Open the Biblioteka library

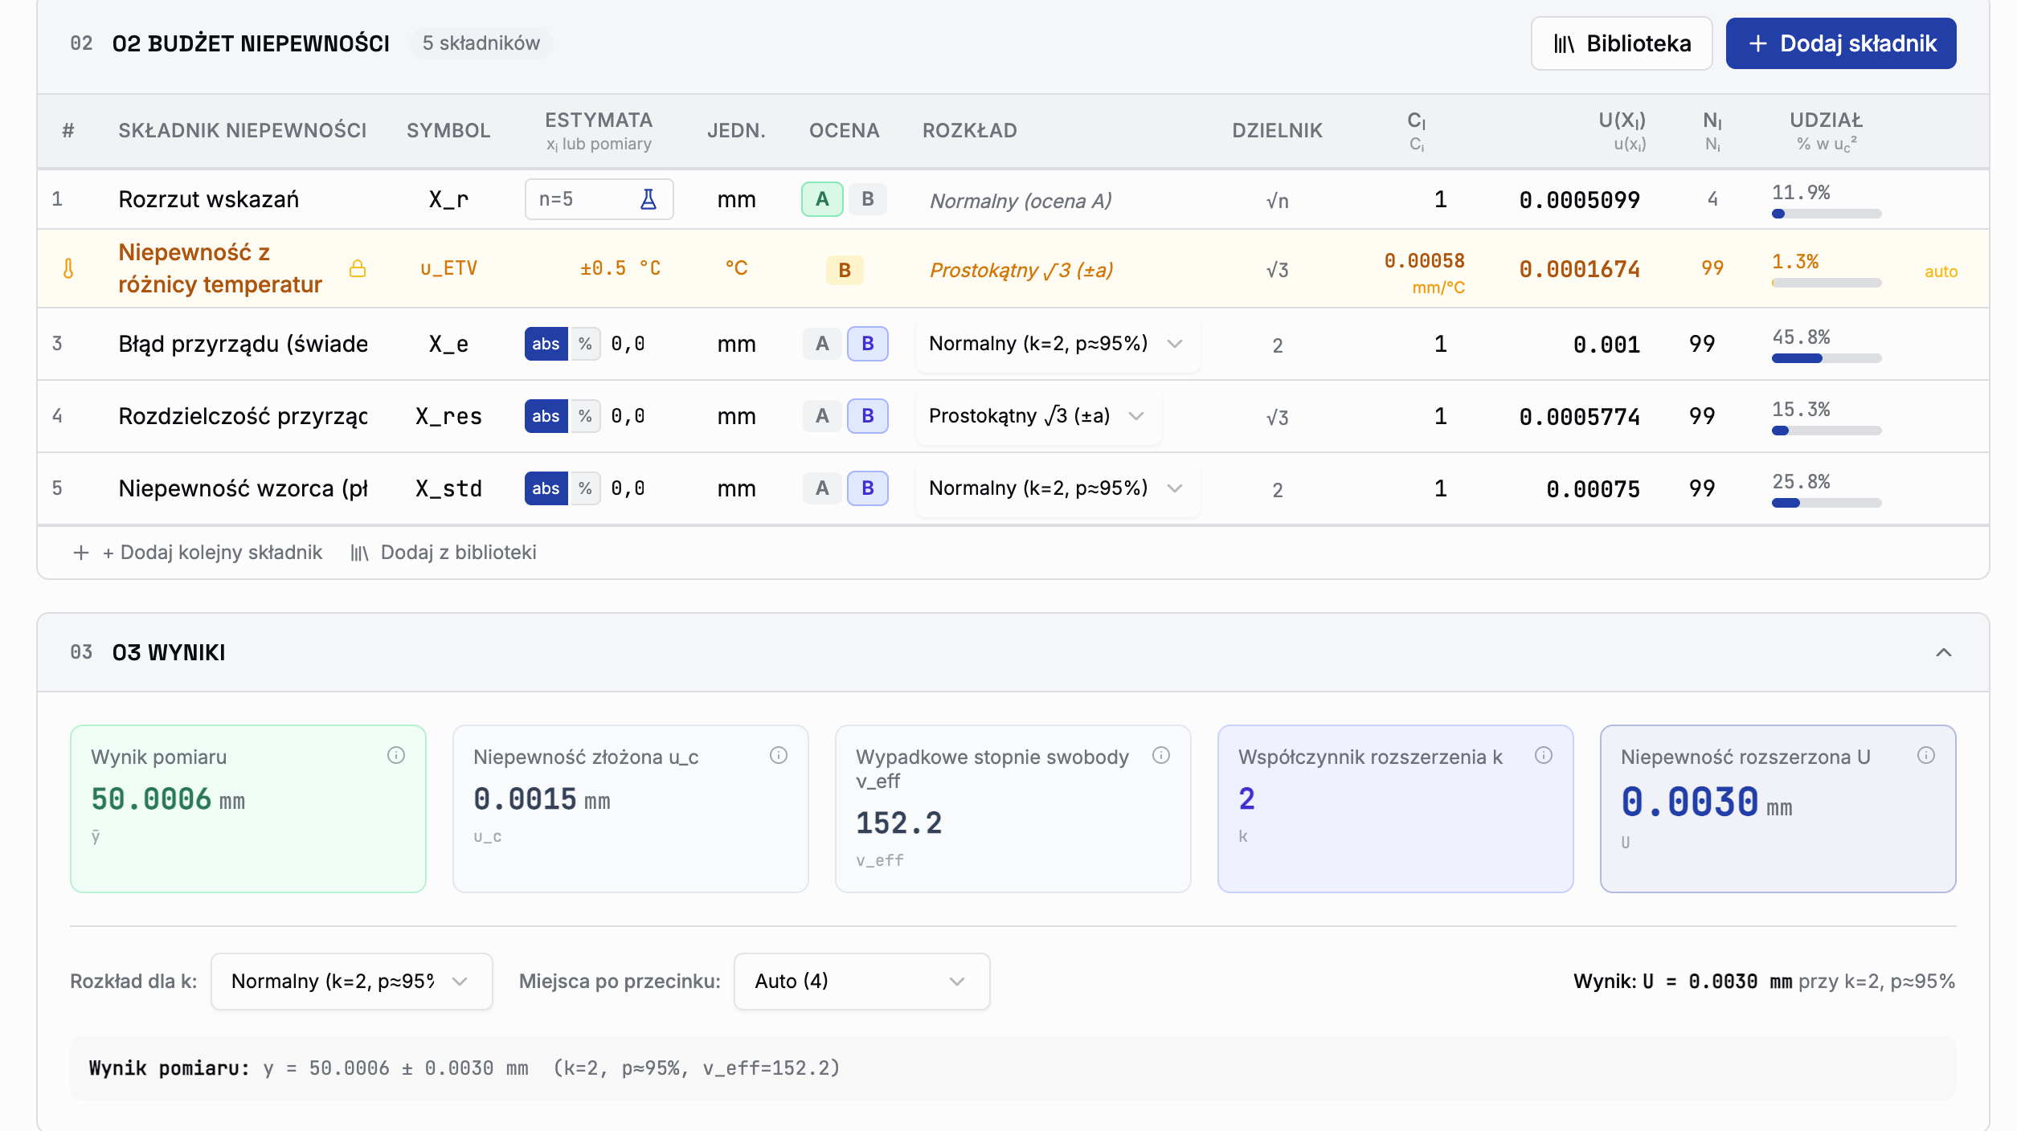(1622, 43)
